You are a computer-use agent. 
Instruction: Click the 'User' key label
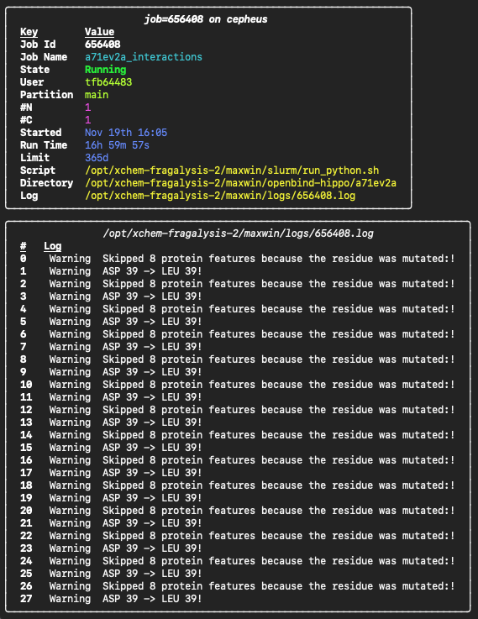pos(32,82)
